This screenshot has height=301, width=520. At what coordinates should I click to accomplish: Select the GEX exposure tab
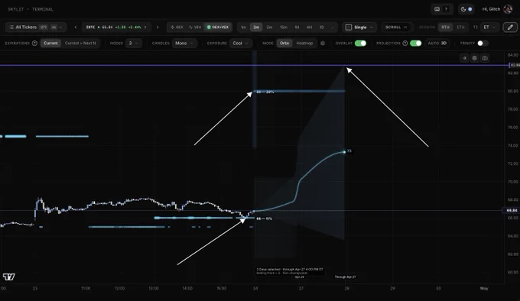177,28
